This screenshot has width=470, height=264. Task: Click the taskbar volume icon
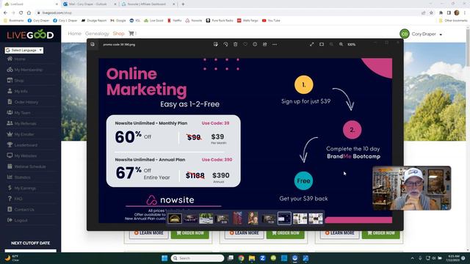[x=434, y=258]
